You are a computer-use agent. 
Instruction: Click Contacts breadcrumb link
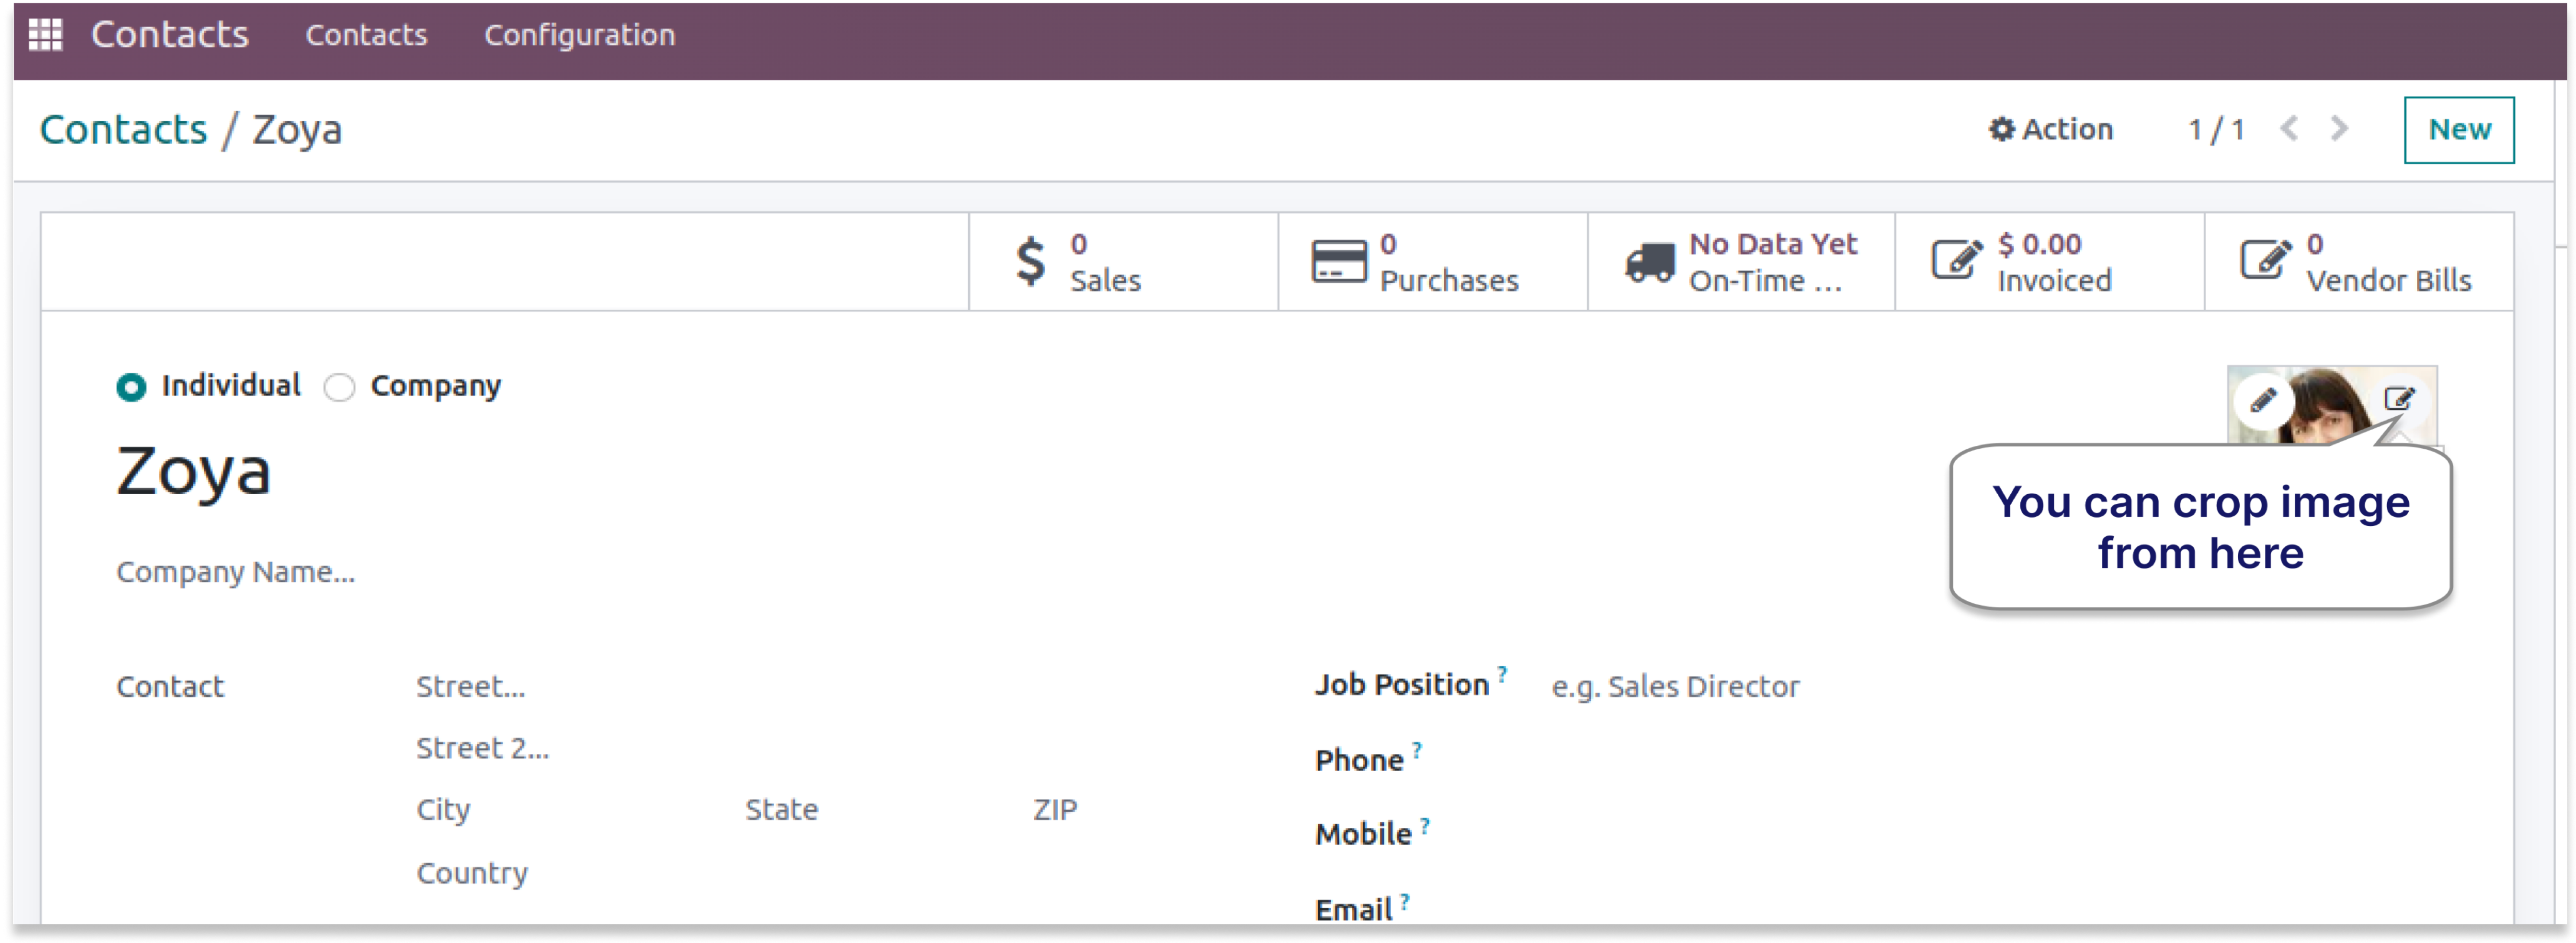click(123, 129)
